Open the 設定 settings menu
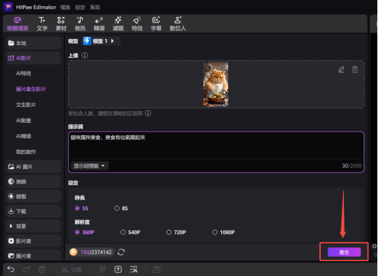Screen dimensions: 378x276 [80, 7]
